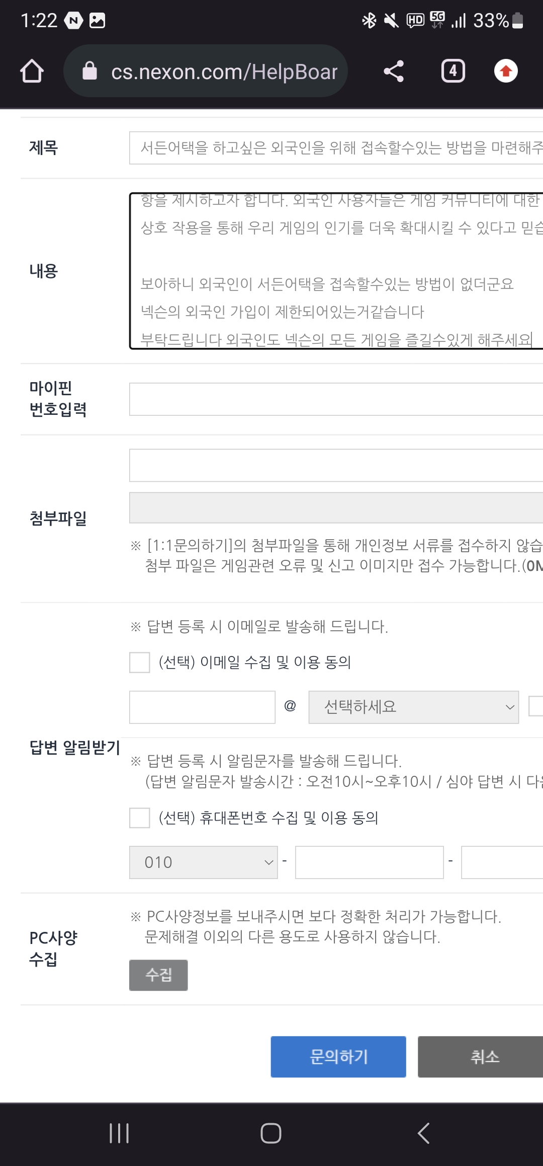Tap the browser home icon

(32, 71)
